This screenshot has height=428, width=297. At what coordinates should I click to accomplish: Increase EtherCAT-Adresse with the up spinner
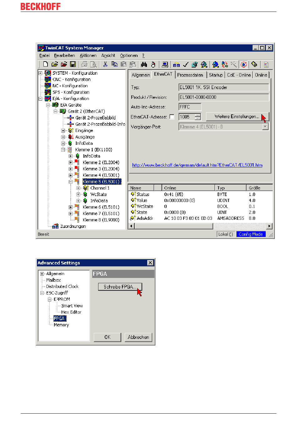[x=198, y=115]
